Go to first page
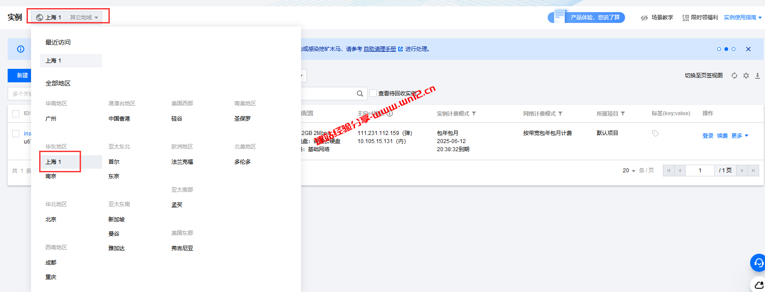Viewport: 765px width, 292px height. [669, 171]
